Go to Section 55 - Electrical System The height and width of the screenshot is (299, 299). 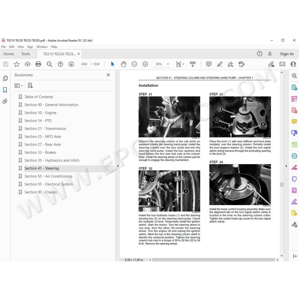[48, 184]
